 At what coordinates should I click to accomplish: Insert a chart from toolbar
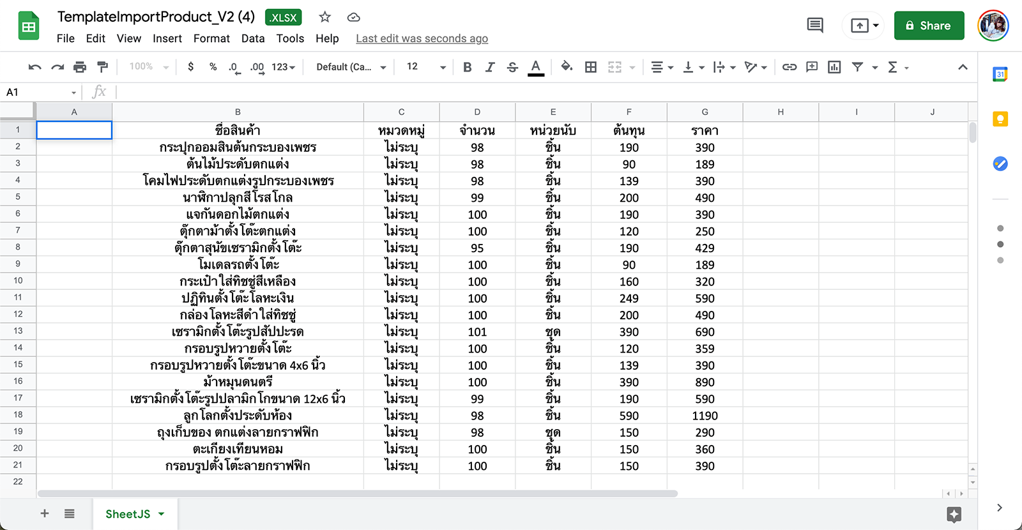coord(834,67)
